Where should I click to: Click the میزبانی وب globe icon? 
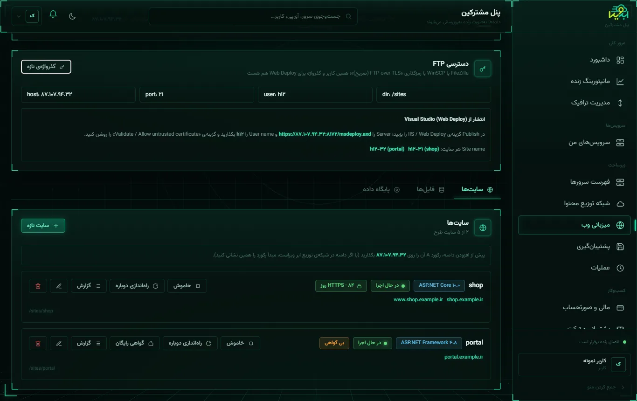click(620, 225)
